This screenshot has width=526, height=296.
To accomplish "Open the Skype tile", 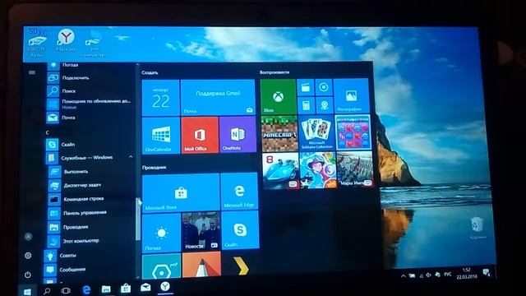I will (240, 230).
